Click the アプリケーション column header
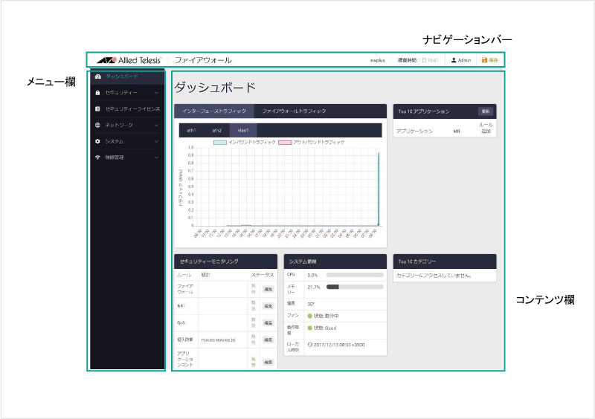Viewport: 595px width, 419px height. (414, 131)
